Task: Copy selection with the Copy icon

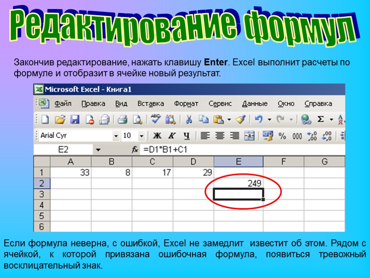Action: pyautogui.click(x=203, y=119)
